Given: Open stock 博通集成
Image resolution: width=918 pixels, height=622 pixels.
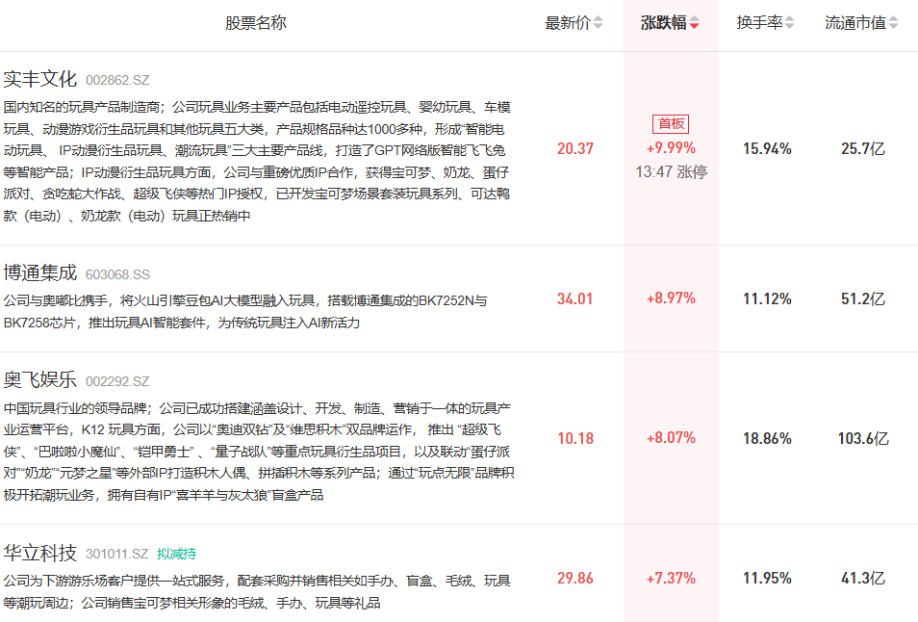Looking at the screenshot, I should pyautogui.click(x=39, y=272).
